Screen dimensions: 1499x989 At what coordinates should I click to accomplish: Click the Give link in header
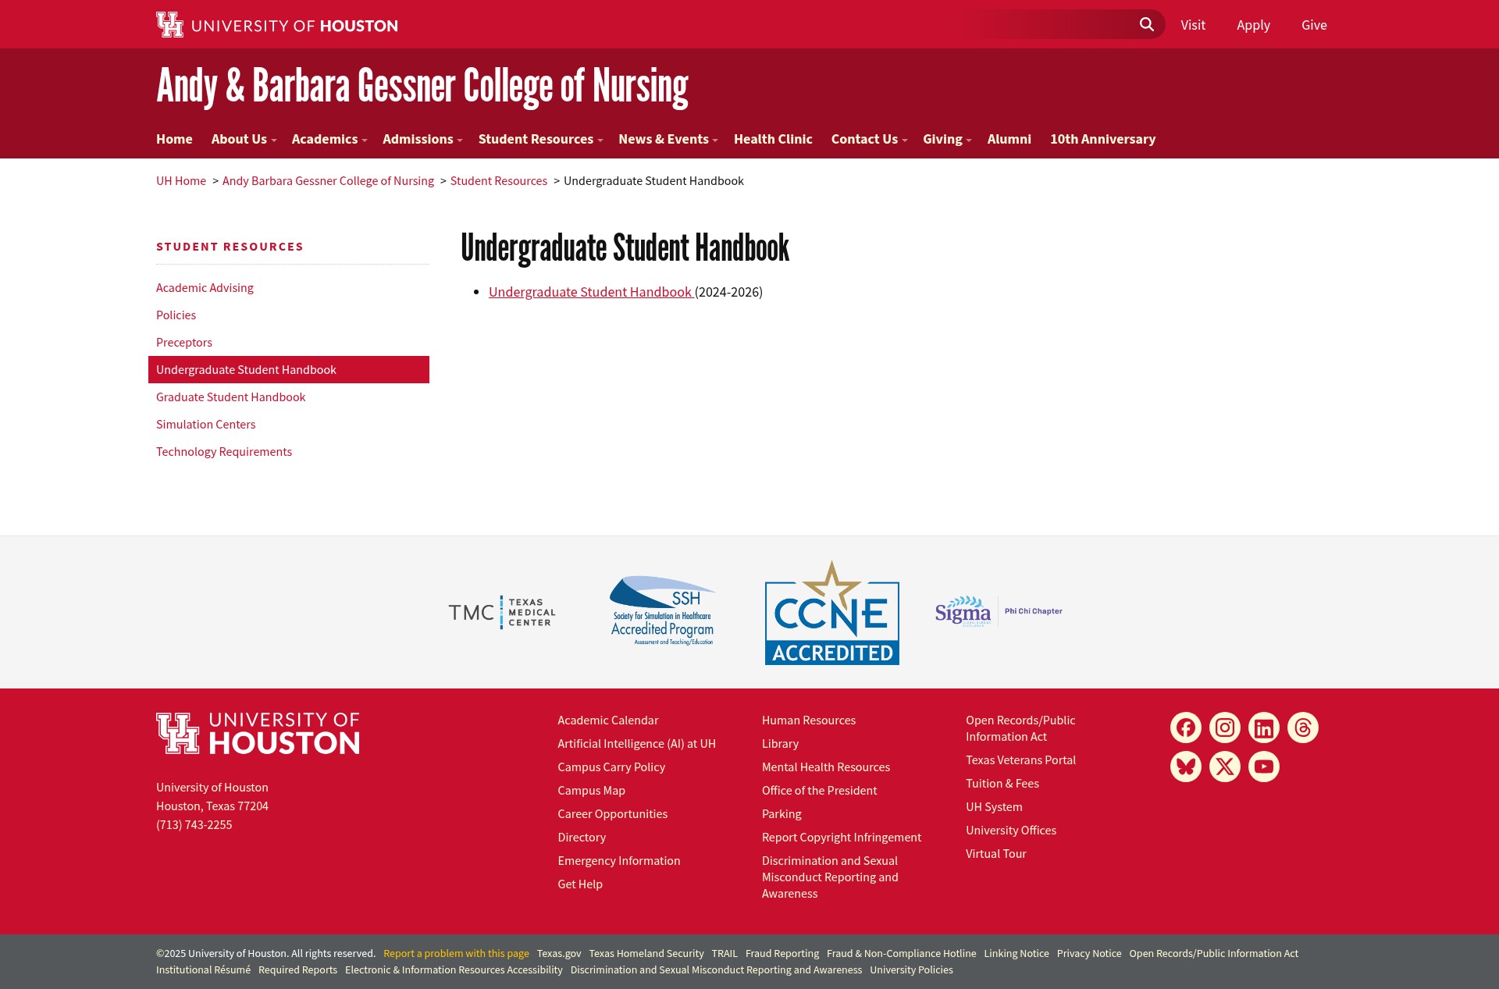pyautogui.click(x=1314, y=25)
